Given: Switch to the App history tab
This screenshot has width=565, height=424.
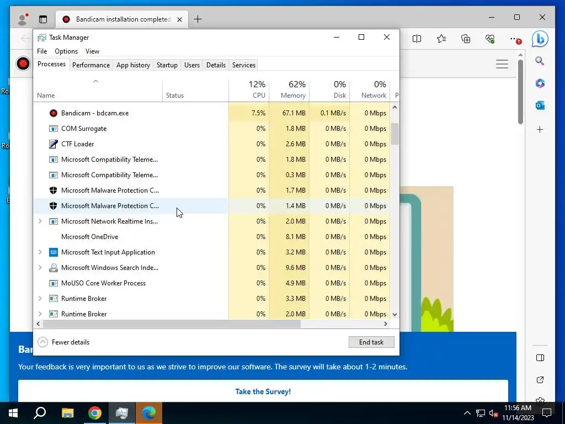Looking at the screenshot, I should pos(133,65).
